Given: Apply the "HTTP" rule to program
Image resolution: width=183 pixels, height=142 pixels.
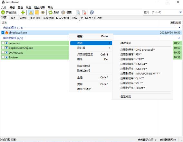Looking at the screenshot, I should pyautogui.click(x=143, y=59).
